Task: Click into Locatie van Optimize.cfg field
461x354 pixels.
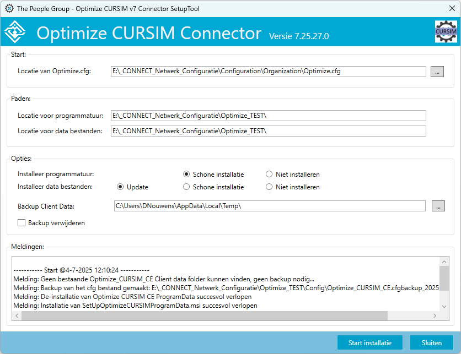Action: 269,72
